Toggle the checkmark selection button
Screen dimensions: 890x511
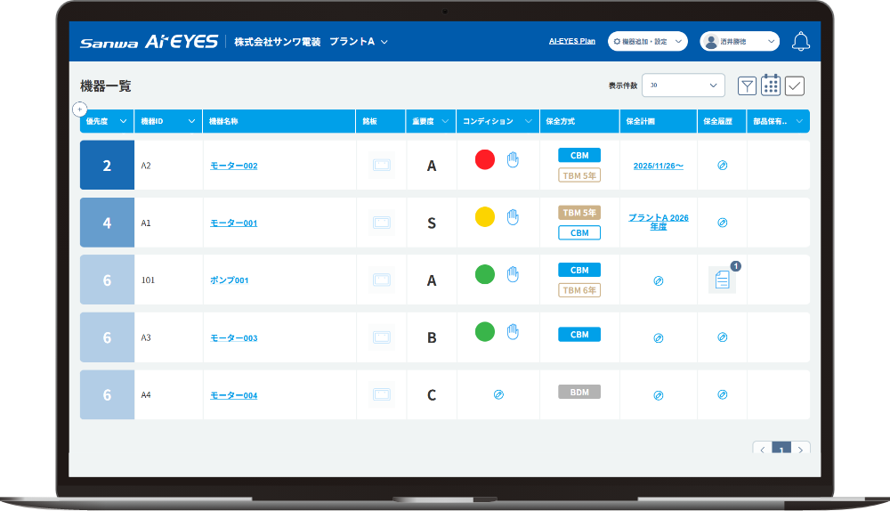795,85
